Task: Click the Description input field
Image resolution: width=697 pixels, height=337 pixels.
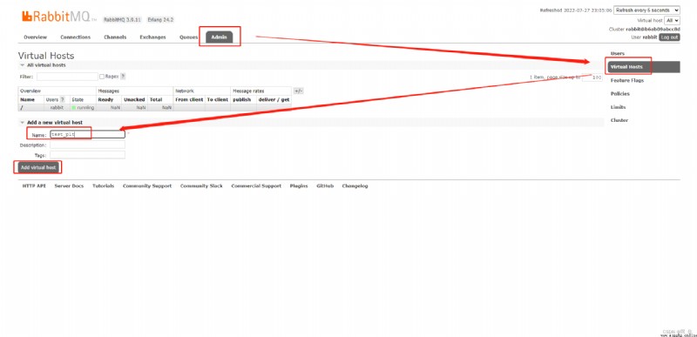Action: point(87,145)
